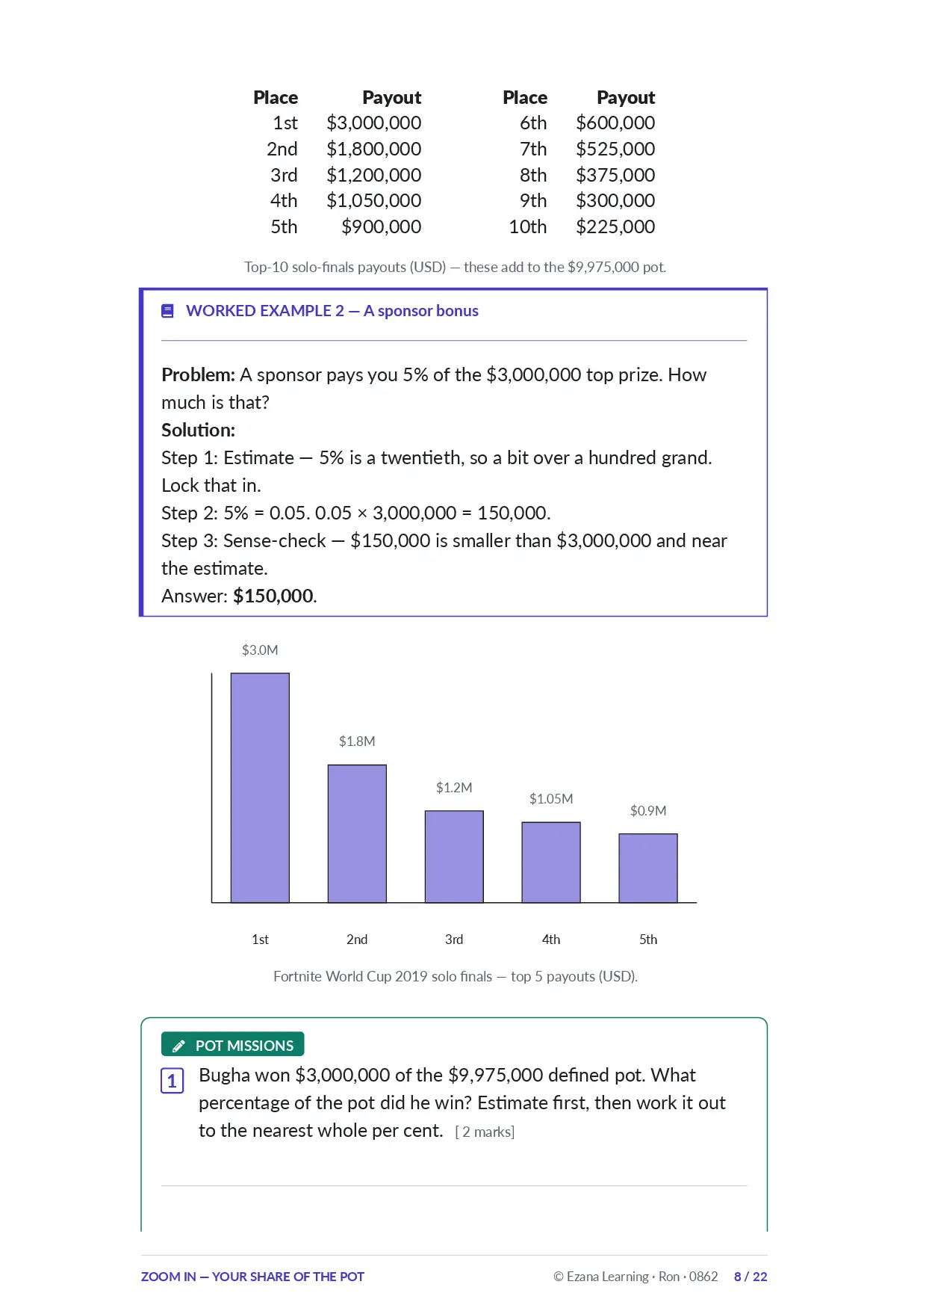This screenshot has width=926, height=1311.
Task: Click the question number 1 box
Action: click(x=173, y=1081)
